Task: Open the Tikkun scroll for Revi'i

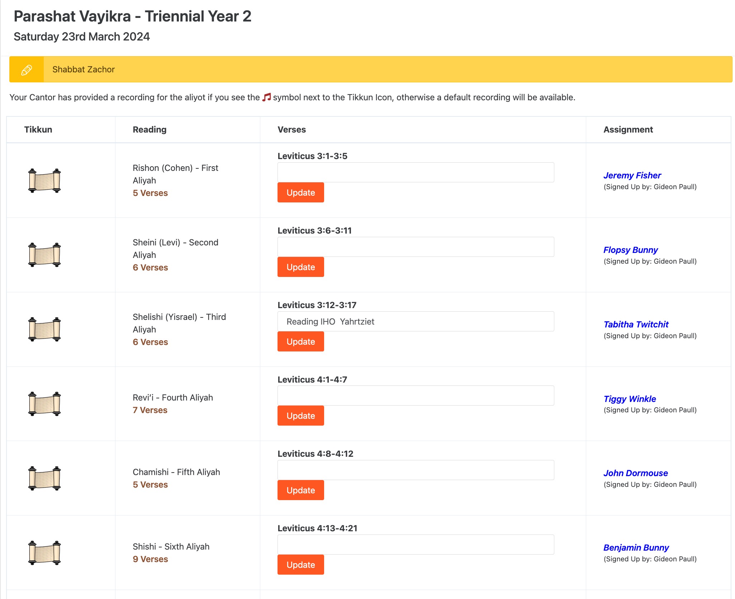Action: click(x=44, y=403)
